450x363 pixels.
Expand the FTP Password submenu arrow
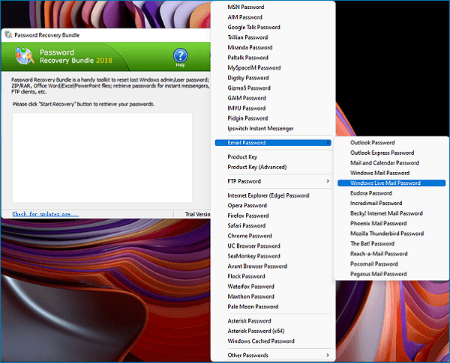click(328, 181)
